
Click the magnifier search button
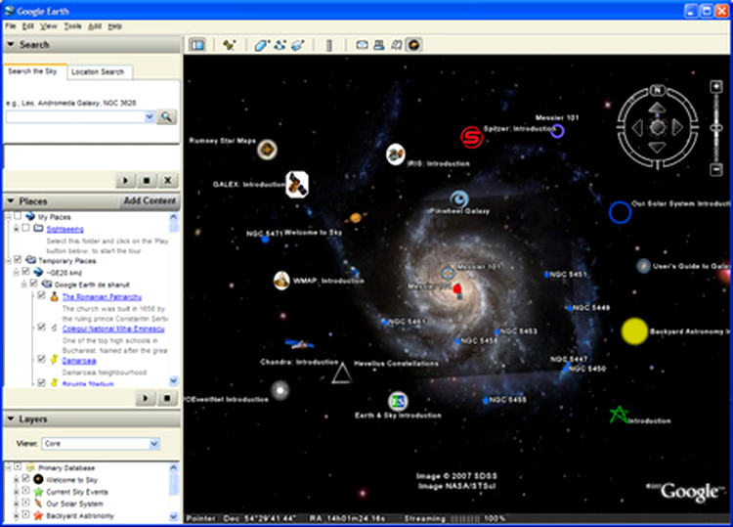[167, 116]
